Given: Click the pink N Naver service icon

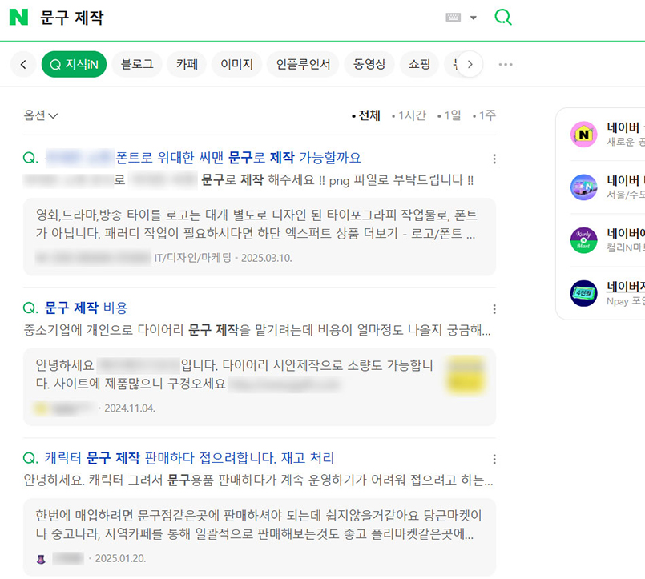Looking at the screenshot, I should pos(583,135).
